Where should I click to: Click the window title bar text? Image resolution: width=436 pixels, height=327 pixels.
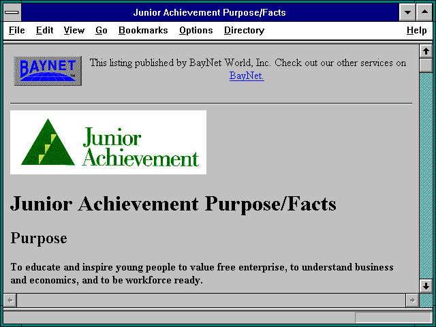coord(210,12)
